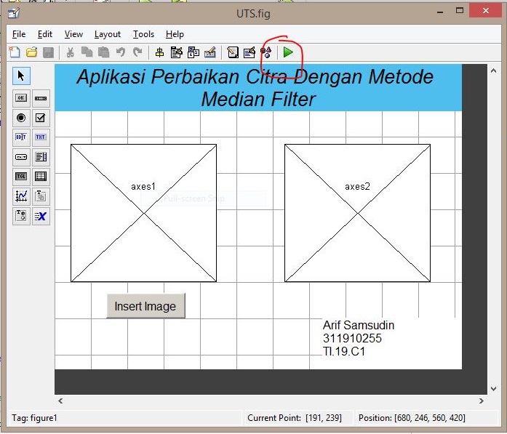Open the M-file Editor icon
The width and height of the screenshot is (507, 434).
pos(233,52)
